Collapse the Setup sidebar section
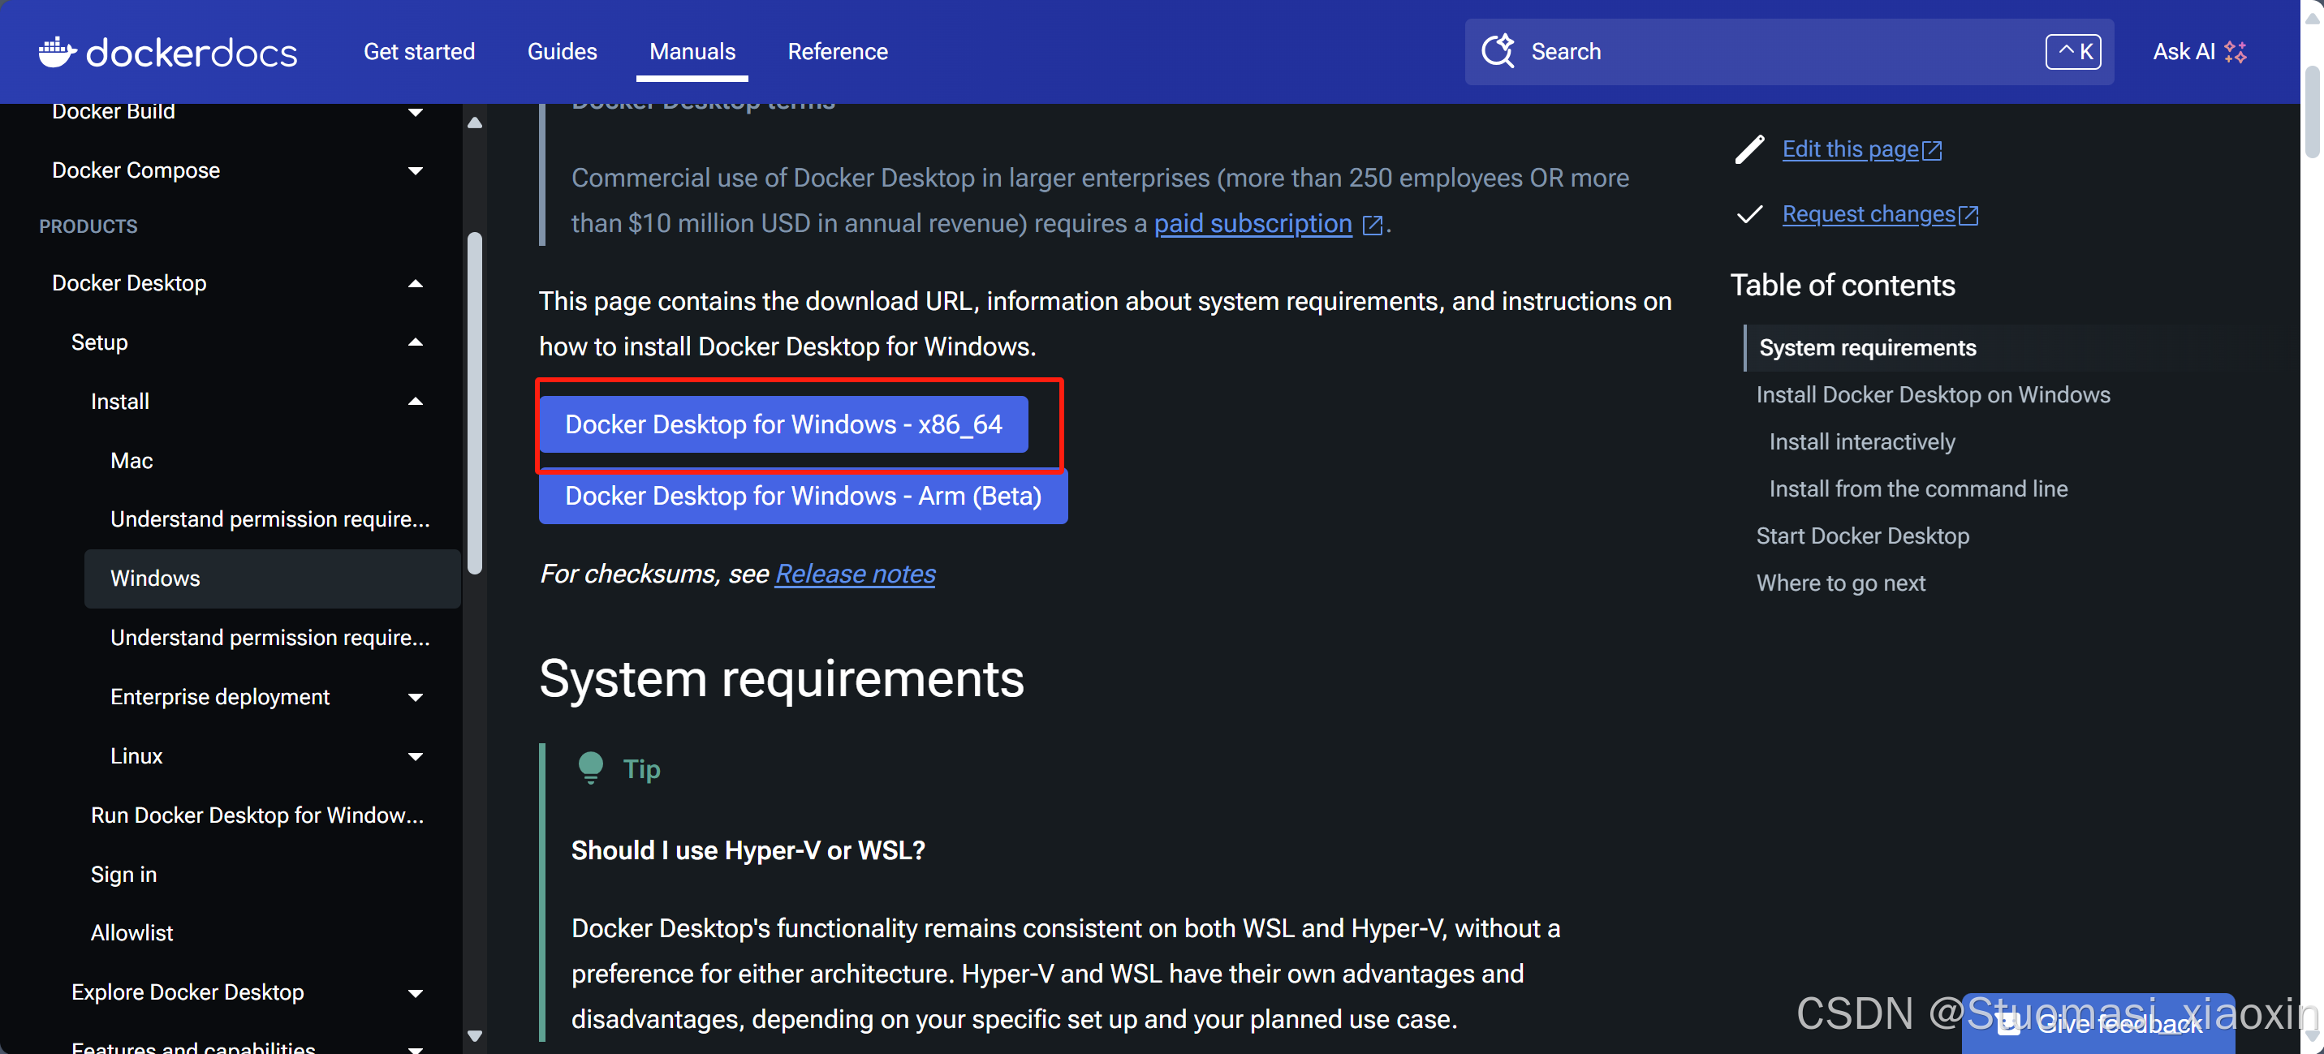 pos(415,342)
